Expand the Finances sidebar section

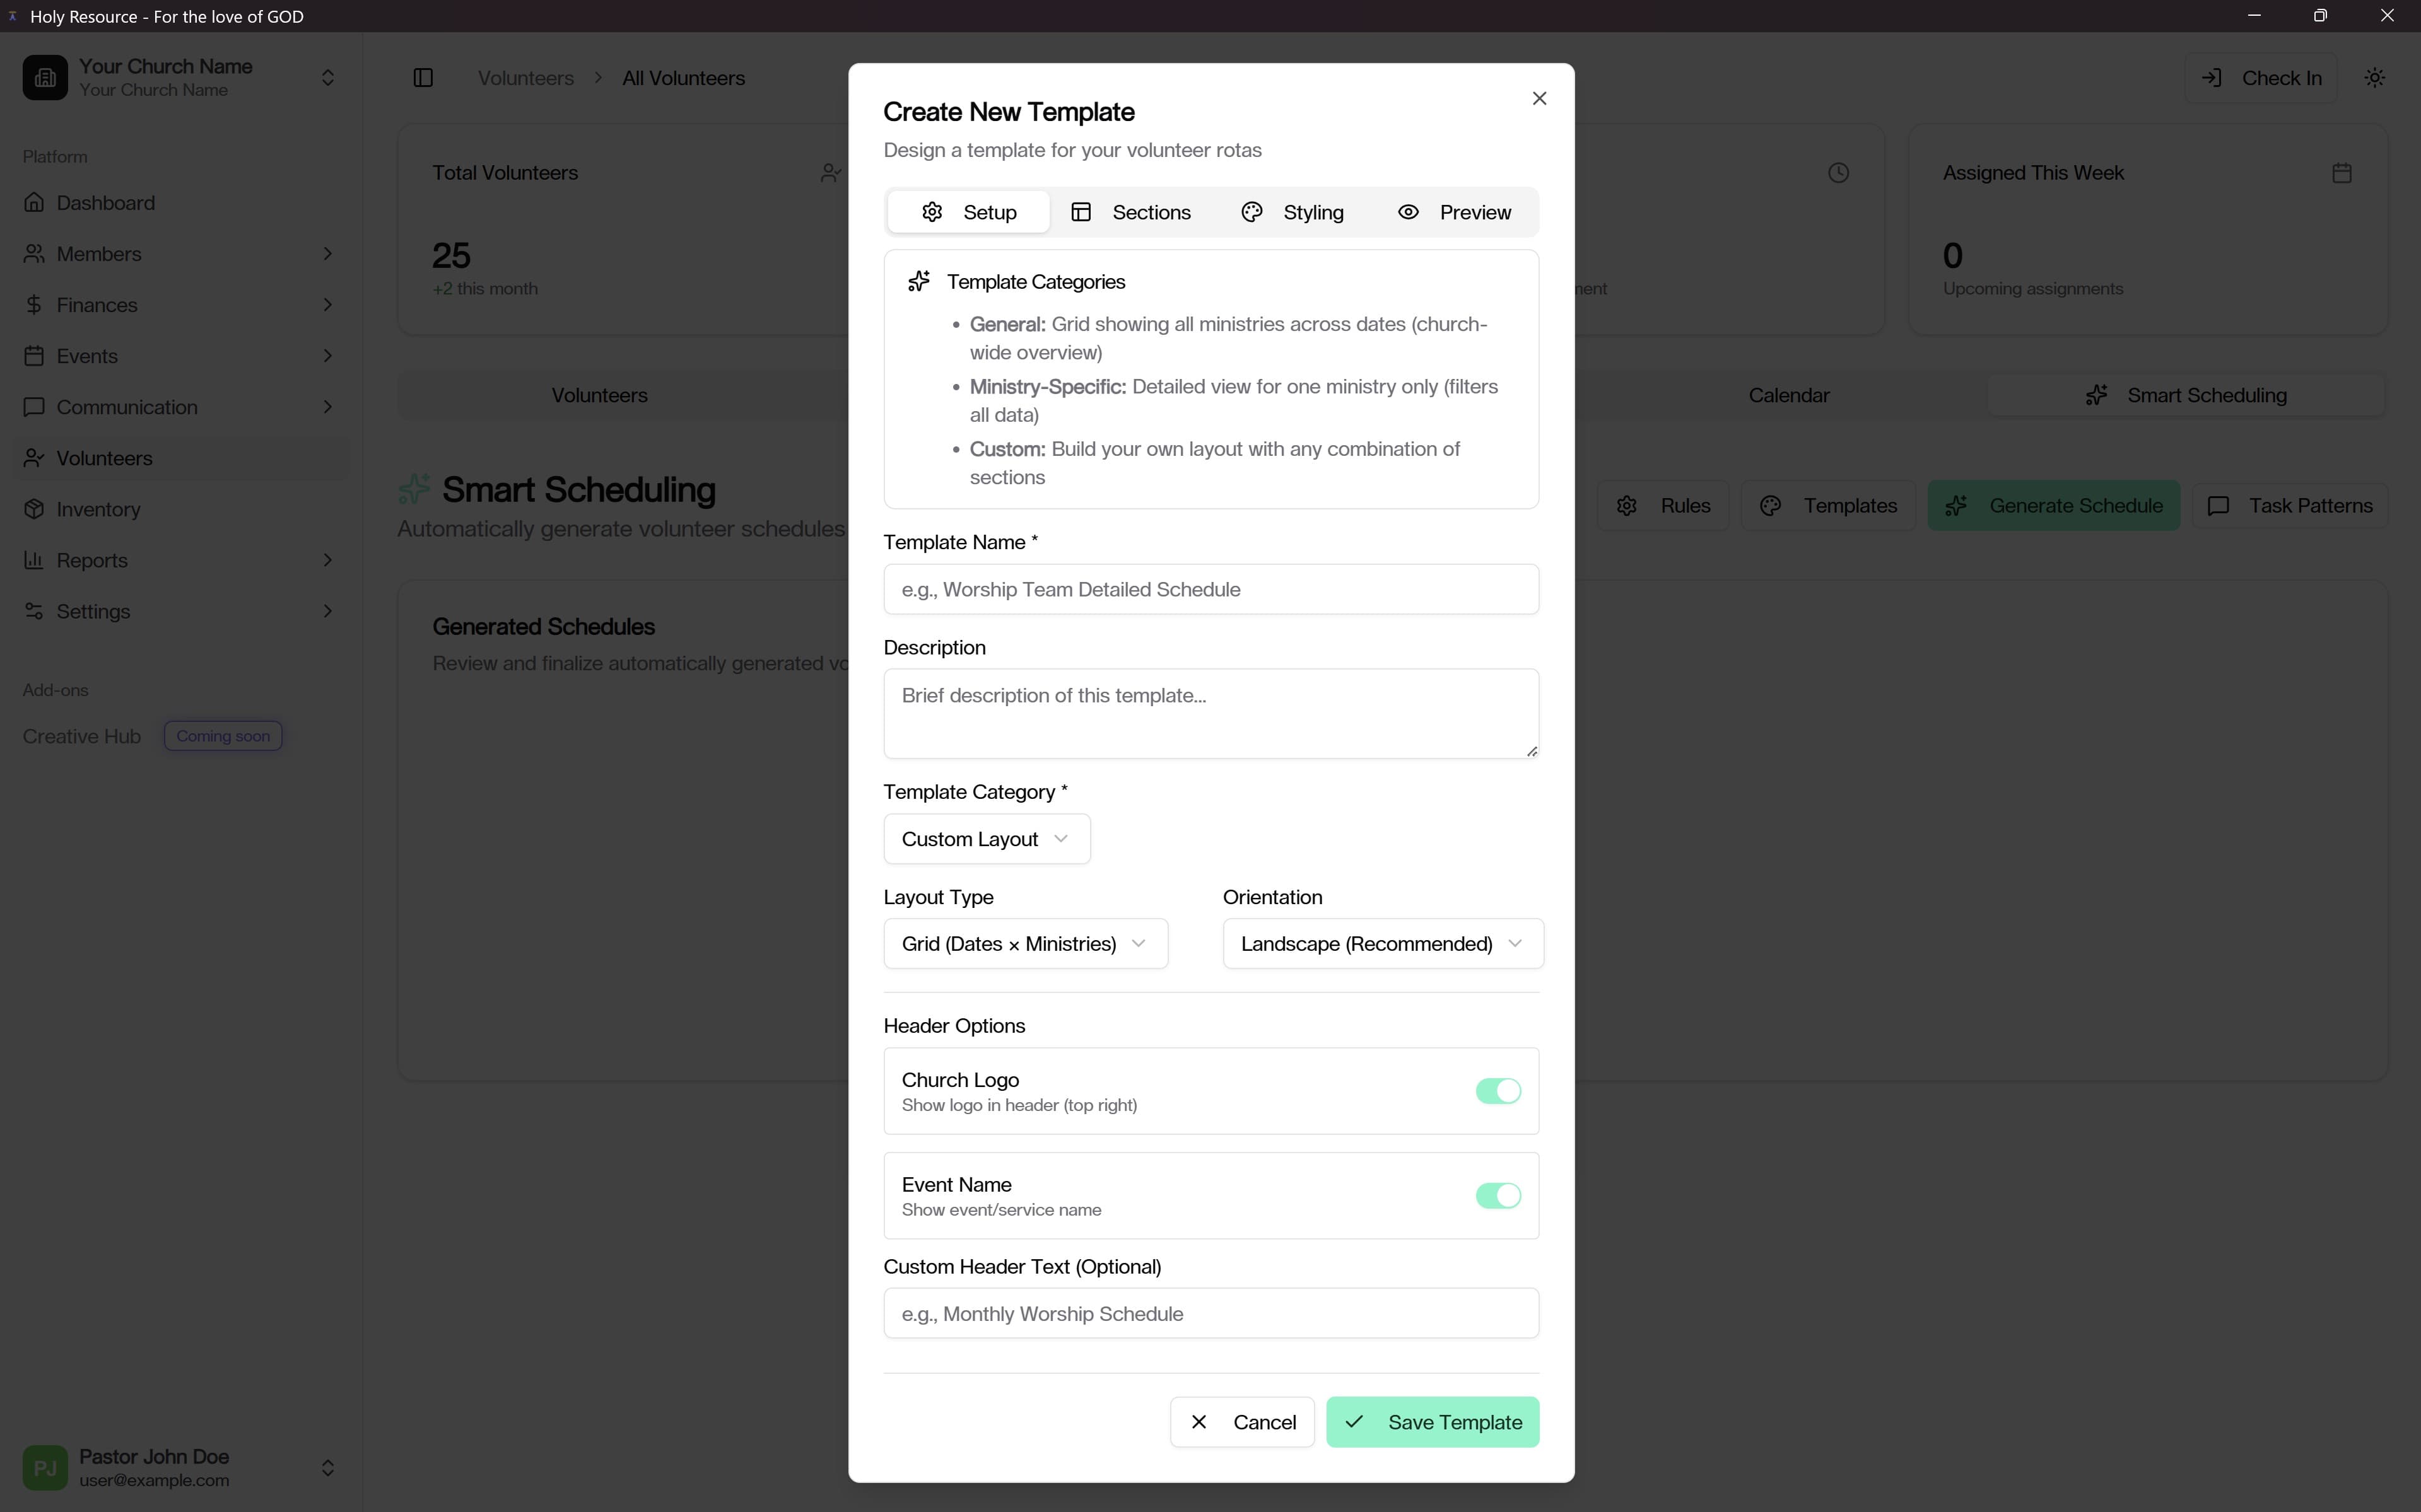(x=180, y=305)
